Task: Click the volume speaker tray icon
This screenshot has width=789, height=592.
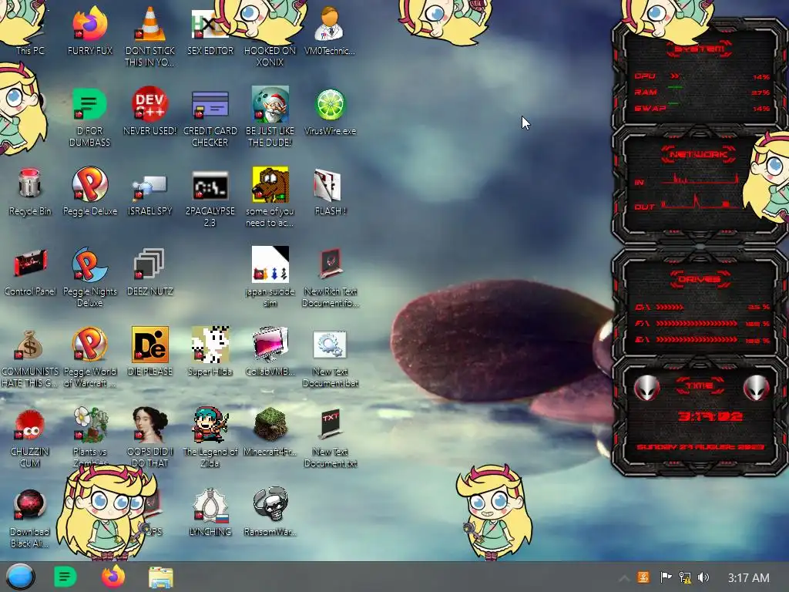Action: pyautogui.click(x=703, y=577)
